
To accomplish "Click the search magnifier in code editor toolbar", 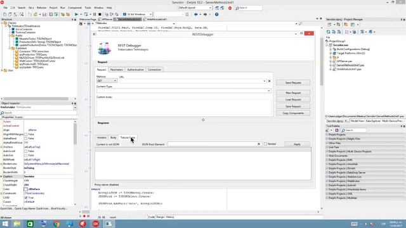I will (301, 23).
